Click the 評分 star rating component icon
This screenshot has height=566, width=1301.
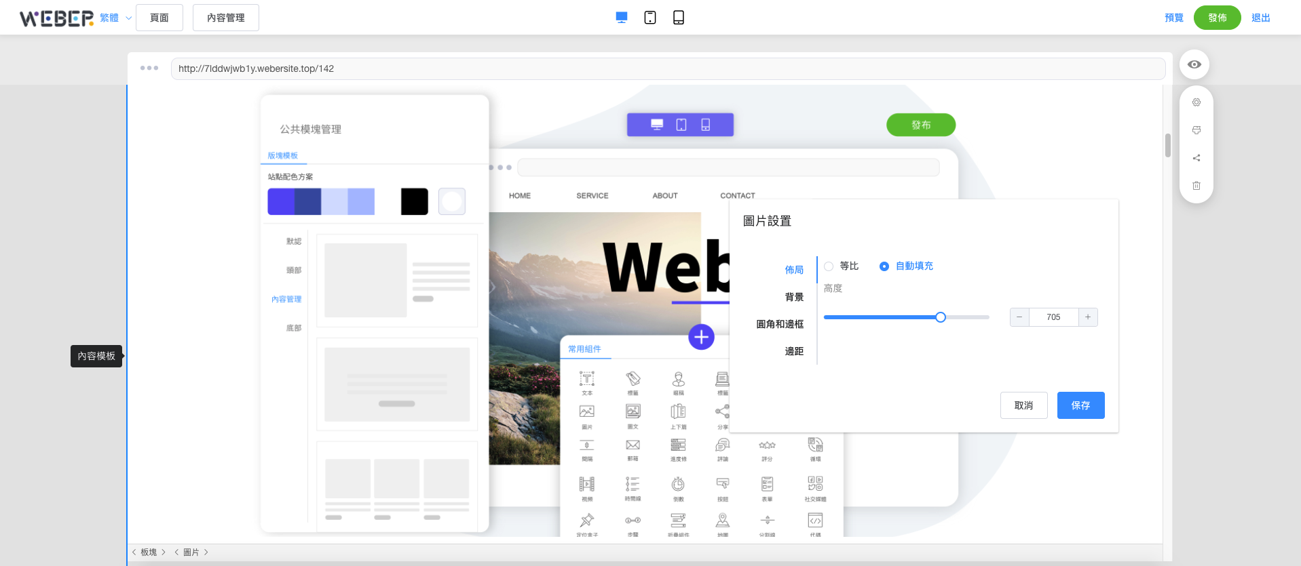[768, 445]
